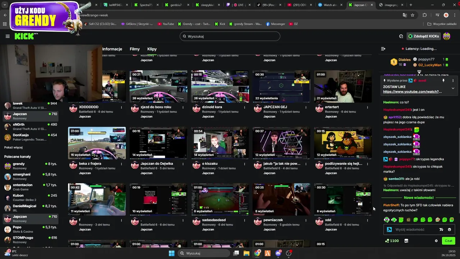Open chat settings gear icon
Viewport: 460px width, 259px height.
point(436,241)
